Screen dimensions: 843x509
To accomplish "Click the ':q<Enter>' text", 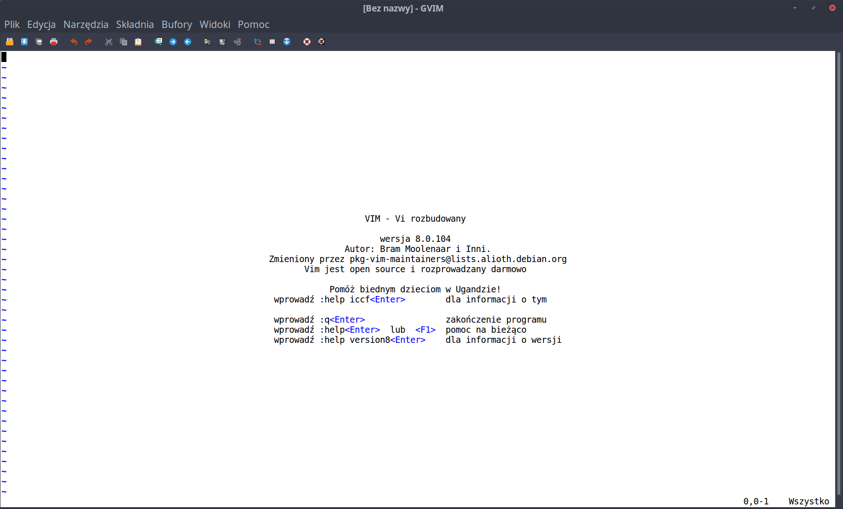I will tap(342, 319).
